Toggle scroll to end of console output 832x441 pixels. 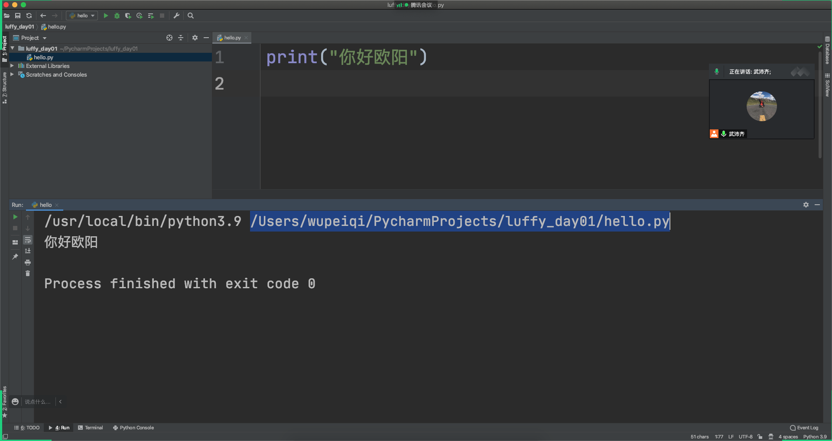[x=28, y=251]
